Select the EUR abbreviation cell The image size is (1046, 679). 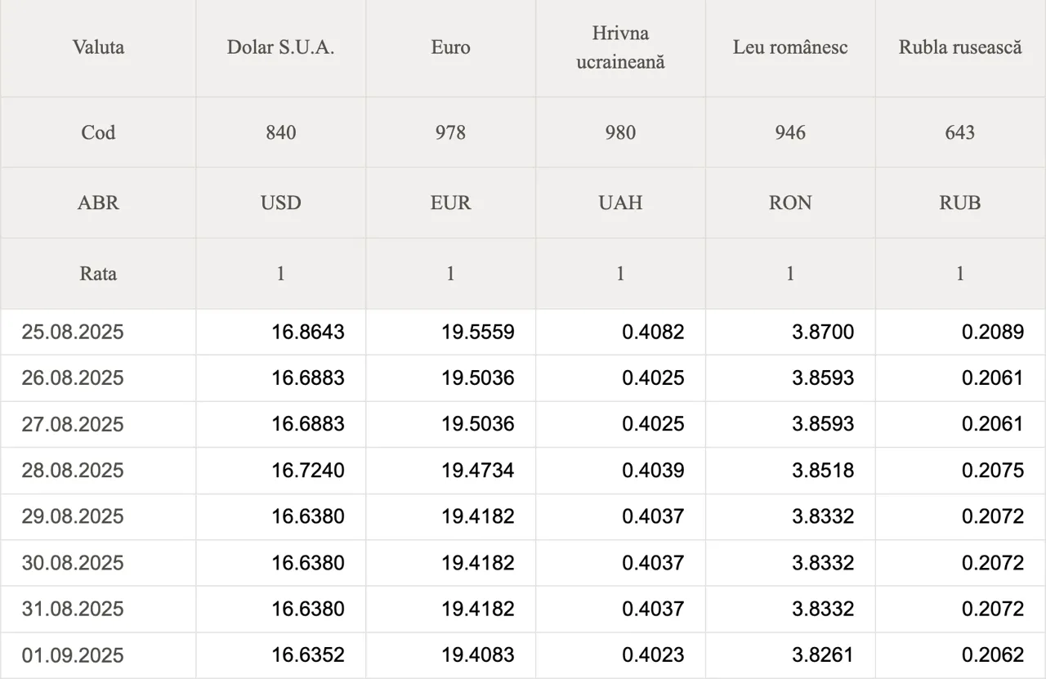tap(450, 203)
